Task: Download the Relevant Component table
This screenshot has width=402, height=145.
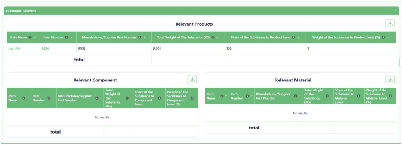Action: point(192,80)
